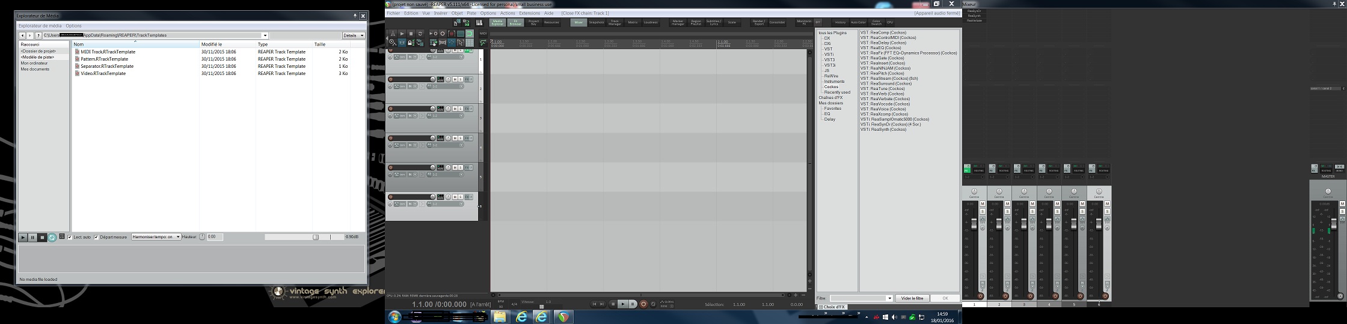Play from the bottom transport bar
Viewport: 1347px width, 324px height.
coord(623,304)
